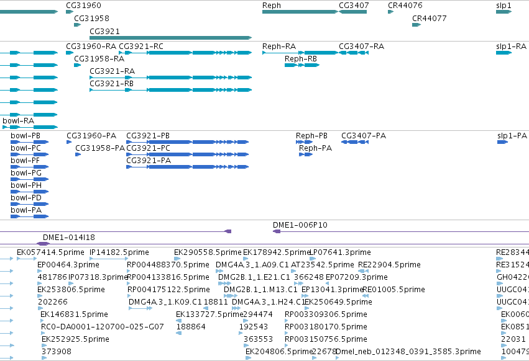Click the RP003180170.5prime EST label
The height and width of the screenshot is (361, 529).
pos(326,327)
